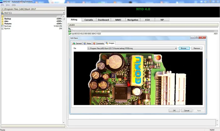Viewport: 220px width, 131px height.
Task: Confirm with the OK button
Action: point(174,110)
